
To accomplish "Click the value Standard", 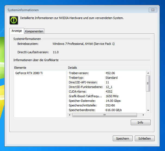I will (111, 78).
